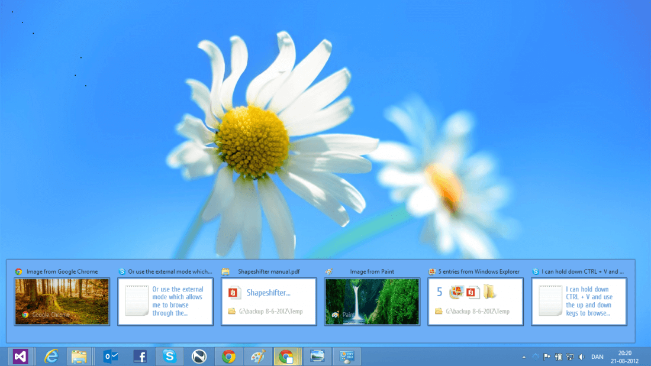651x366 pixels.
Task: Select the 'I can hold down CTRL + V' clip
Action: click(x=579, y=302)
